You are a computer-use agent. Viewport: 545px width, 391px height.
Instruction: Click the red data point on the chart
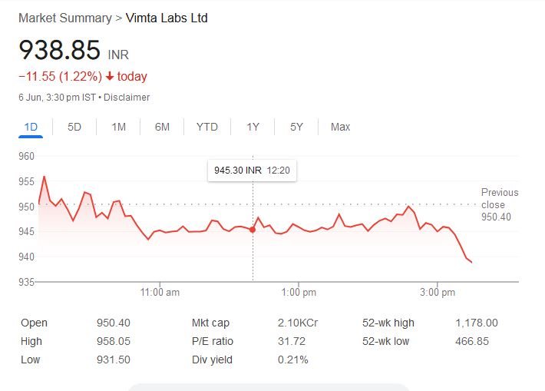253,229
